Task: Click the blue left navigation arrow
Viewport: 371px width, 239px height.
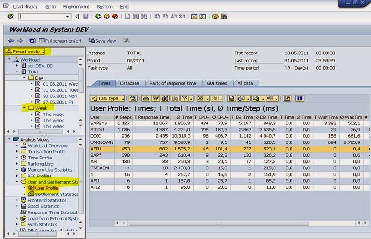Action: (x=10, y=41)
